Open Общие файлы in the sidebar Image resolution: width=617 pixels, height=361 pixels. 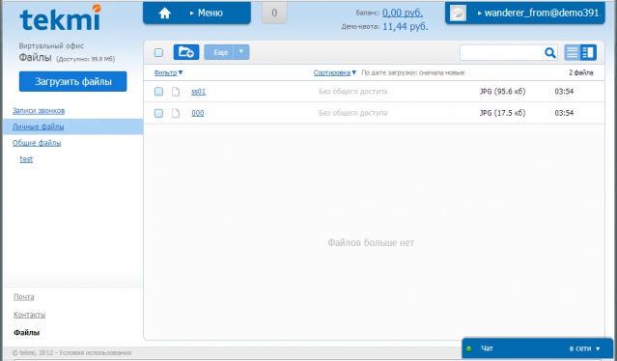tap(37, 143)
